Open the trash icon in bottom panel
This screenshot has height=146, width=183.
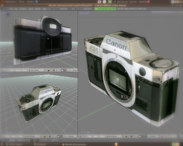pyautogui.click(x=116, y=144)
